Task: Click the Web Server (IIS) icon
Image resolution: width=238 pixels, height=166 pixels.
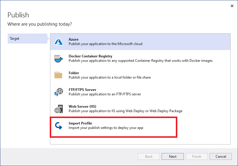Action: pyautogui.click(x=59, y=109)
